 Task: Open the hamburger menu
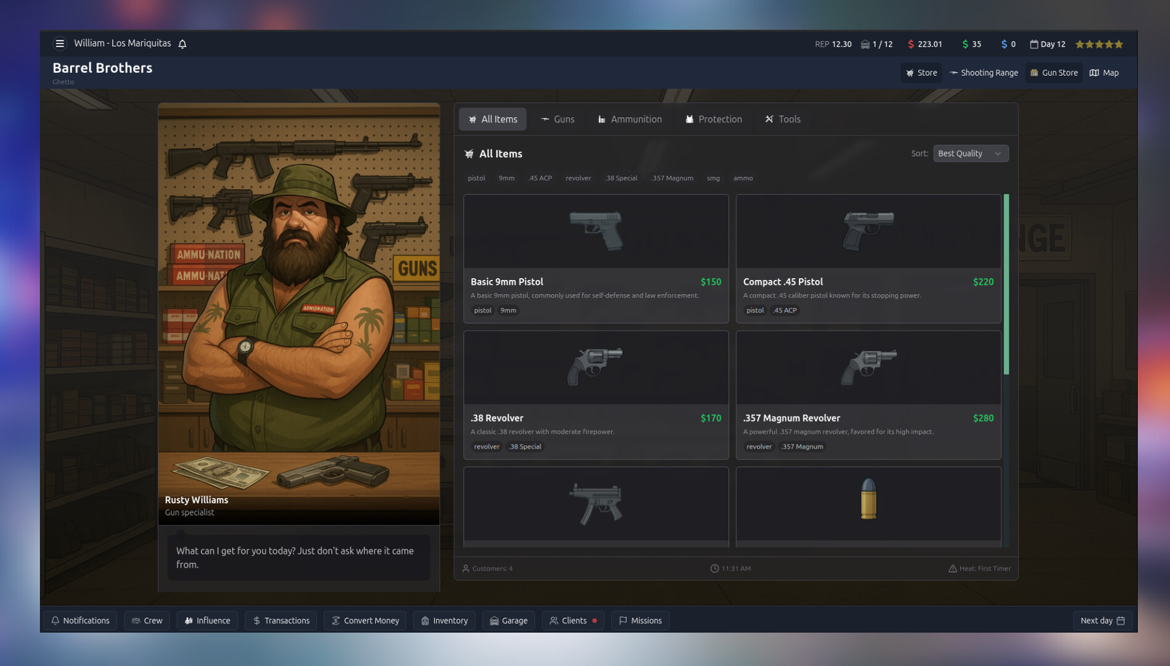point(60,43)
